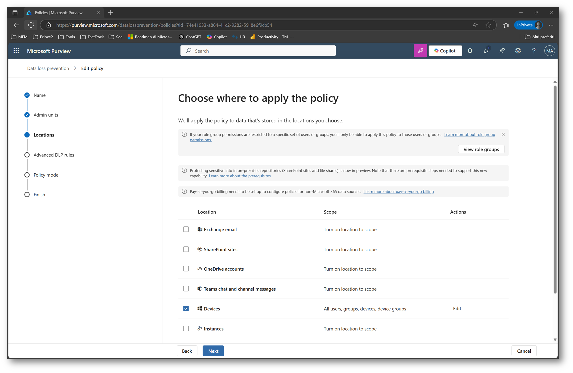Open the Altri preferiti folder
The height and width of the screenshot is (373, 573).
539,37
